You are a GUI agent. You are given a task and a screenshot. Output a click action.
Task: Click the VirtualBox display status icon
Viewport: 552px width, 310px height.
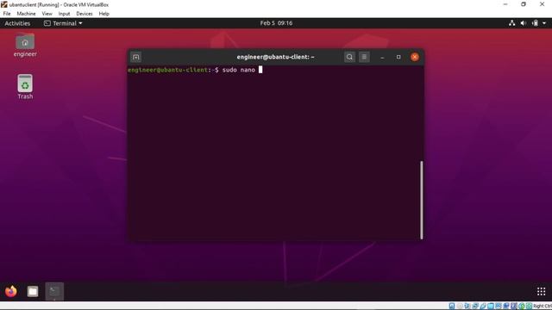498,307
